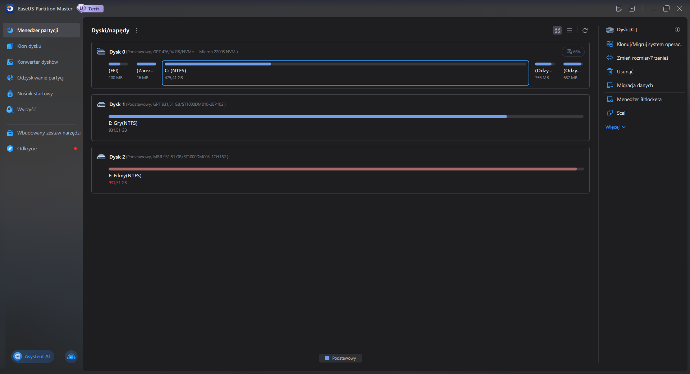Click the EaseUS Partition Master logo
Image resolution: width=690 pixels, height=374 pixels.
click(10, 9)
